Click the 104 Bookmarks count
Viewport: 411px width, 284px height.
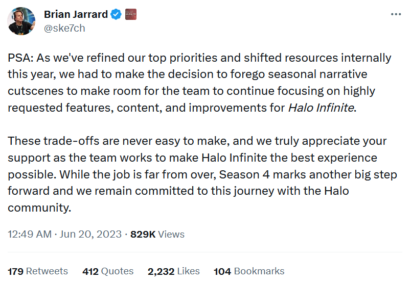249,271
